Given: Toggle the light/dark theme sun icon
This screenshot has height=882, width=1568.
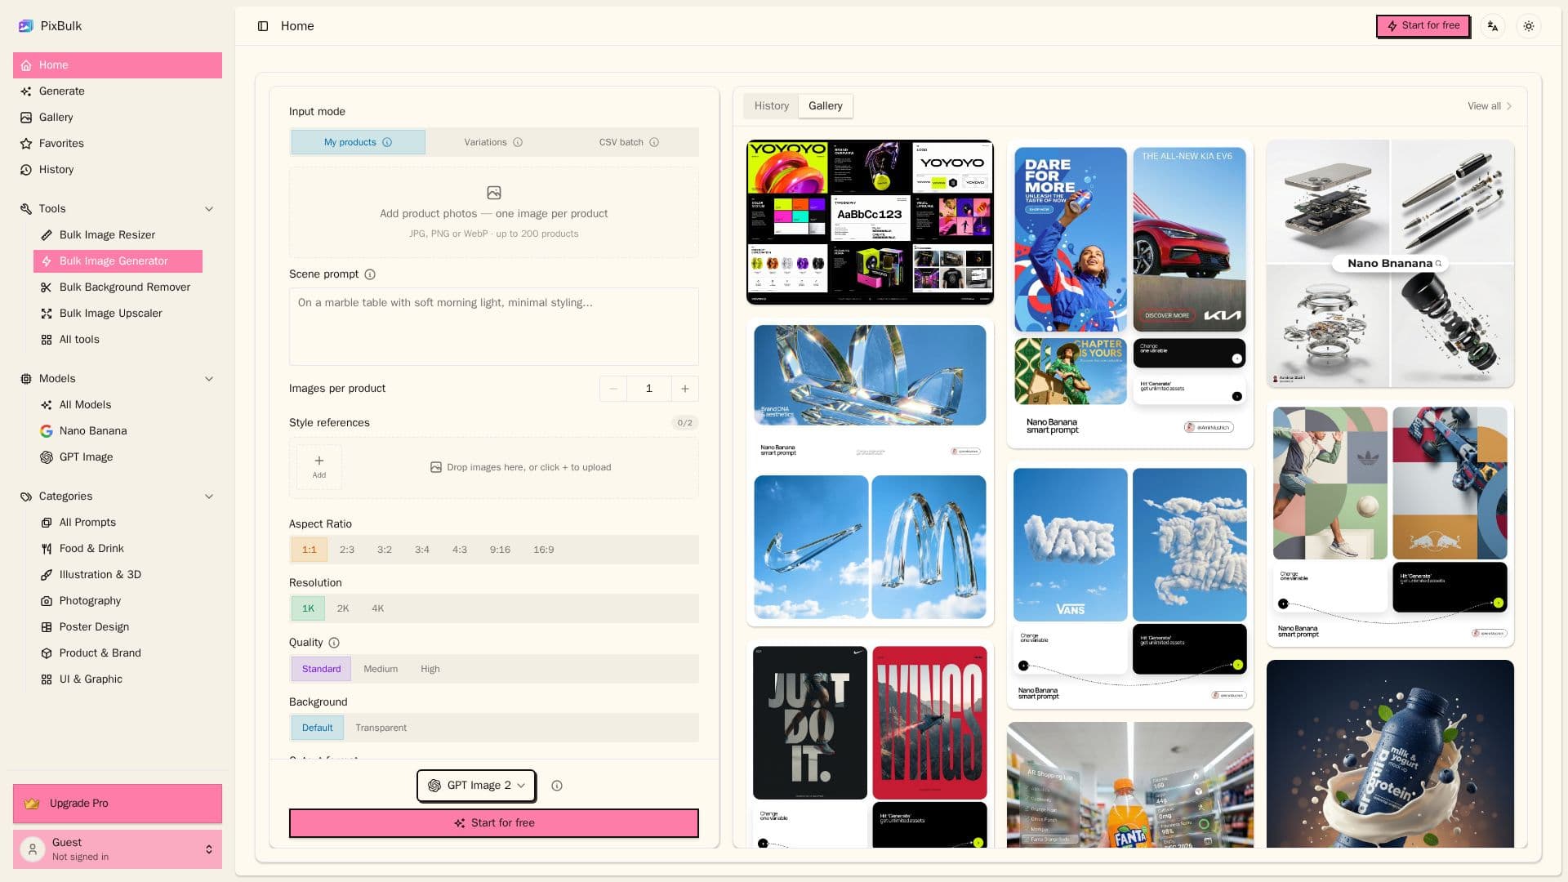Looking at the screenshot, I should point(1529,26).
